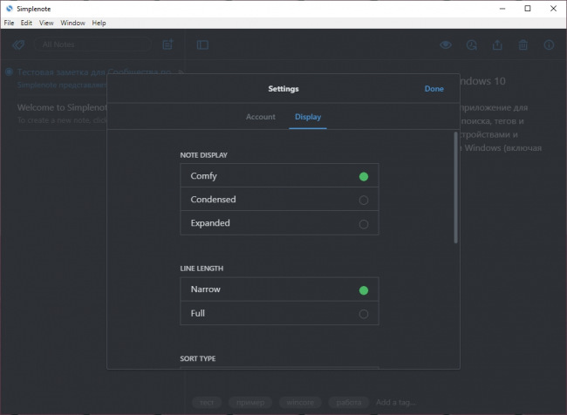Click the markdown preview eye icon

(x=446, y=44)
